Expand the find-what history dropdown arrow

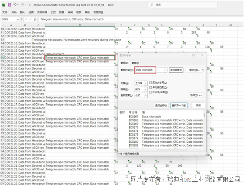[166, 70]
